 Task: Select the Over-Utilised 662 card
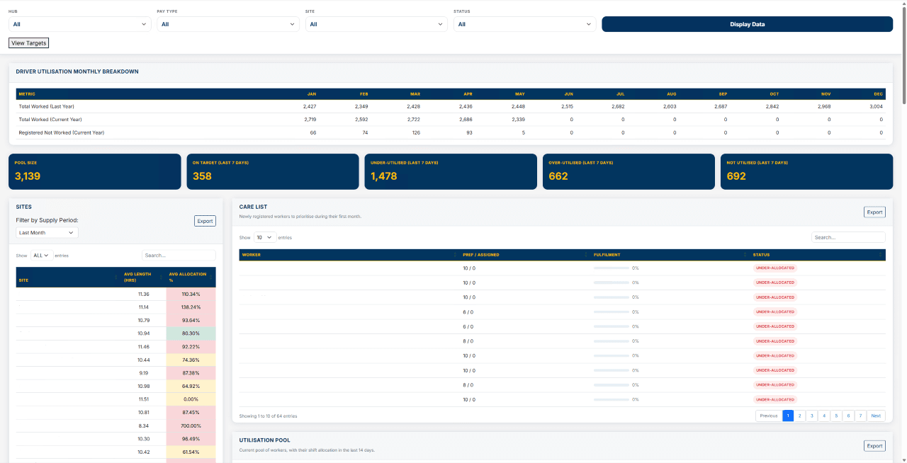click(x=629, y=171)
